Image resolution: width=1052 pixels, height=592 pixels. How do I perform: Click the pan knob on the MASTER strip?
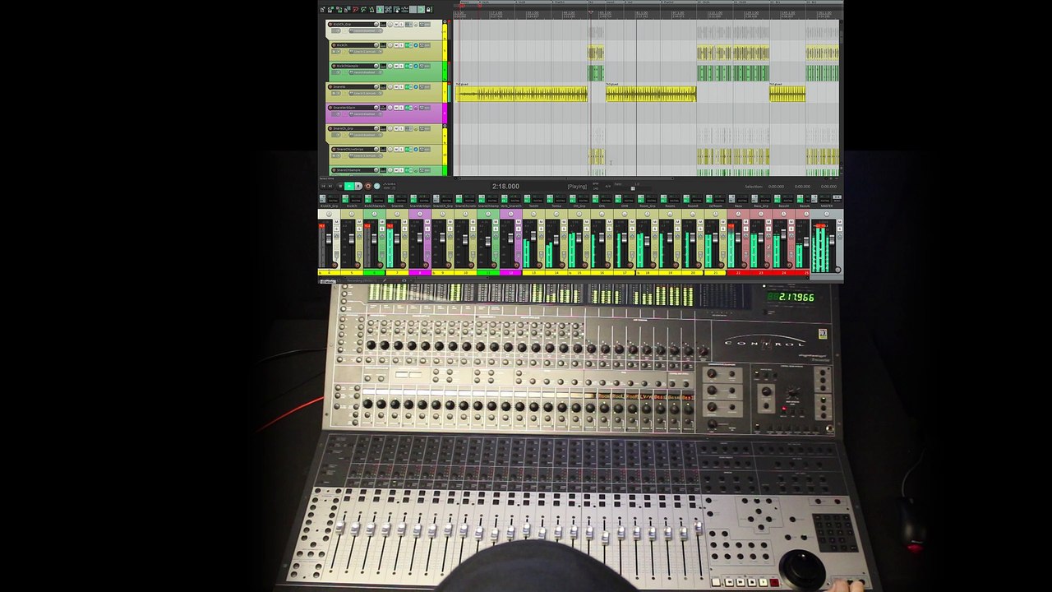(826, 214)
